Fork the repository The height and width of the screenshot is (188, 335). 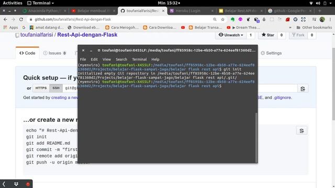click(298, 35)
